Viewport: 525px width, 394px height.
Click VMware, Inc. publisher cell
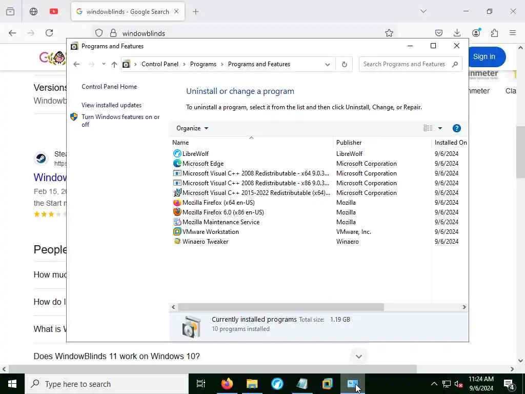[x=354, y=231]
